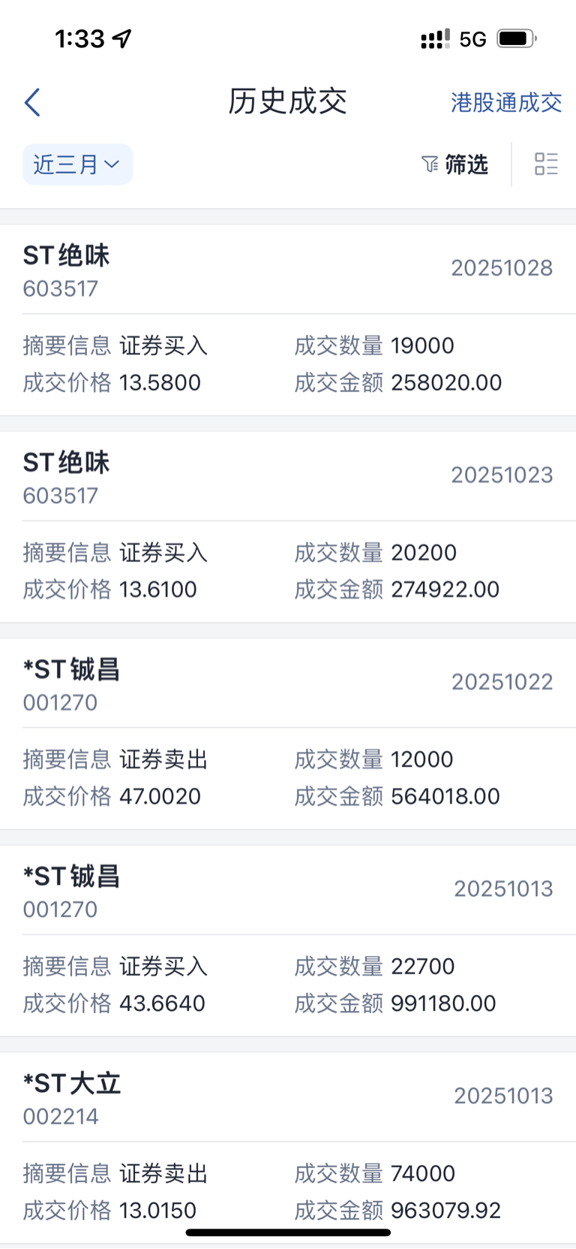
Task: Switch to list layout view icon
Action: (x=546, y=164)
